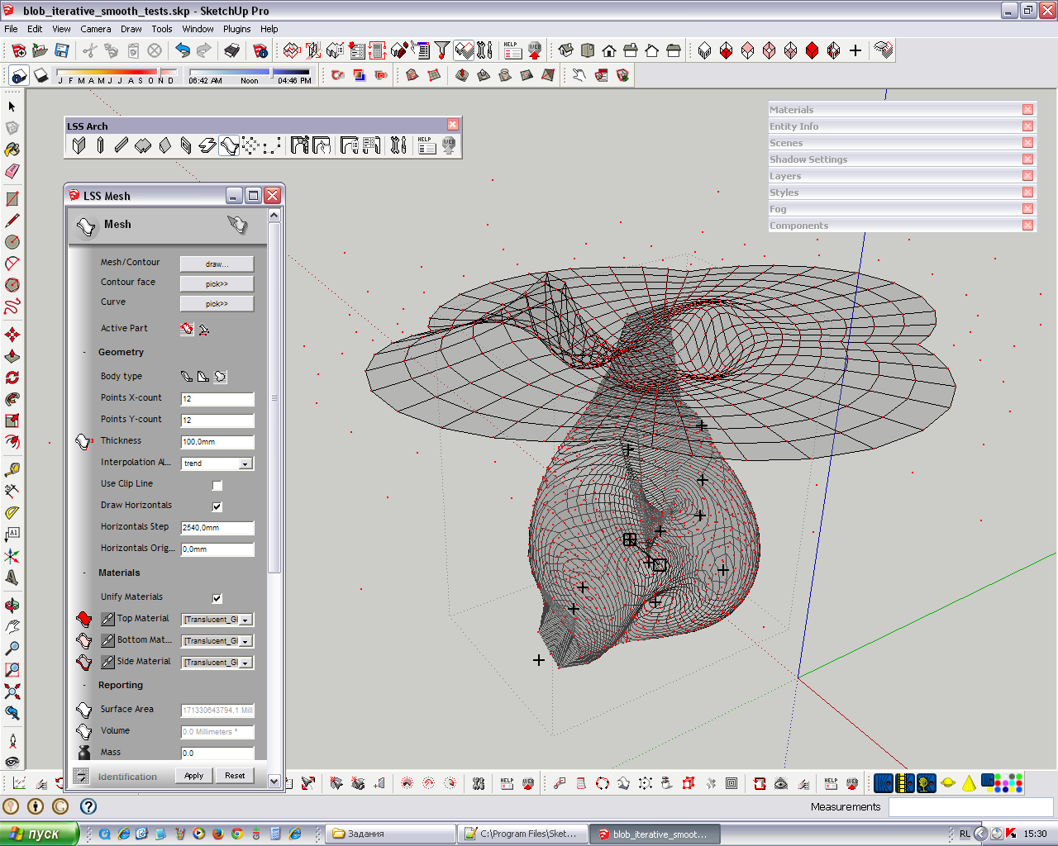Open the Interpolation Algorithm dropdown

(x=245, y=464)
